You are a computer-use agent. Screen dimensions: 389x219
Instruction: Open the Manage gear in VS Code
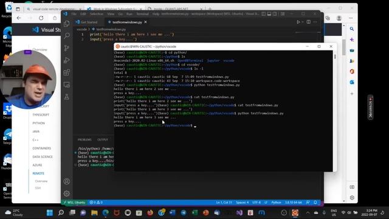[66, 193]
